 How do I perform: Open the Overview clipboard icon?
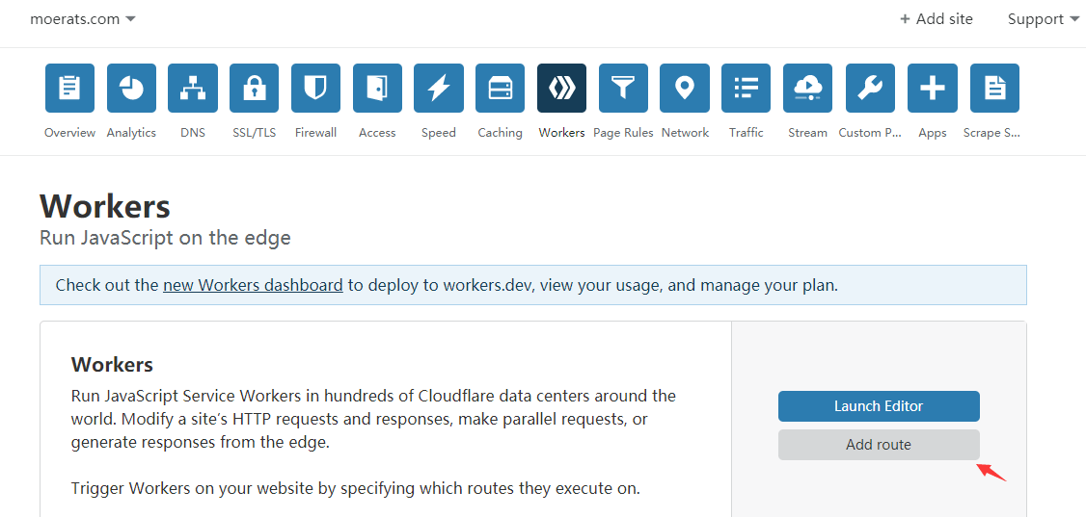[69, 89]
